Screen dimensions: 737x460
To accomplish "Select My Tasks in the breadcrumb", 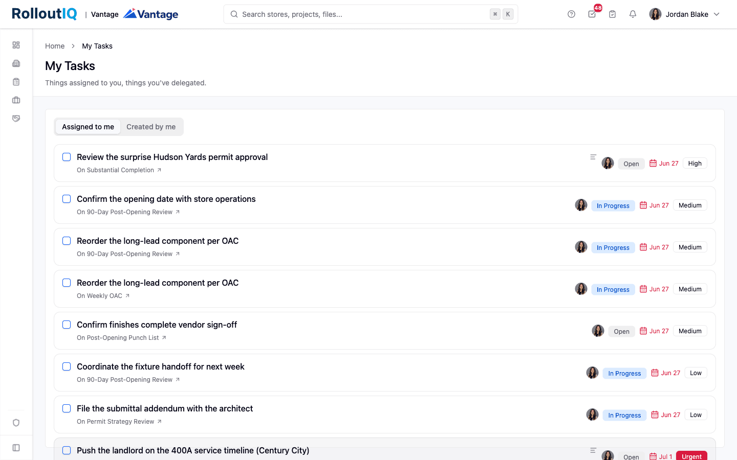I will (97, 46).
